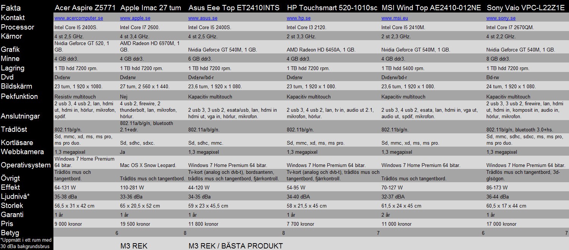Screen dimensions: 569x250
Task: Go to the www.sony.se link
Action: point(501,18)
